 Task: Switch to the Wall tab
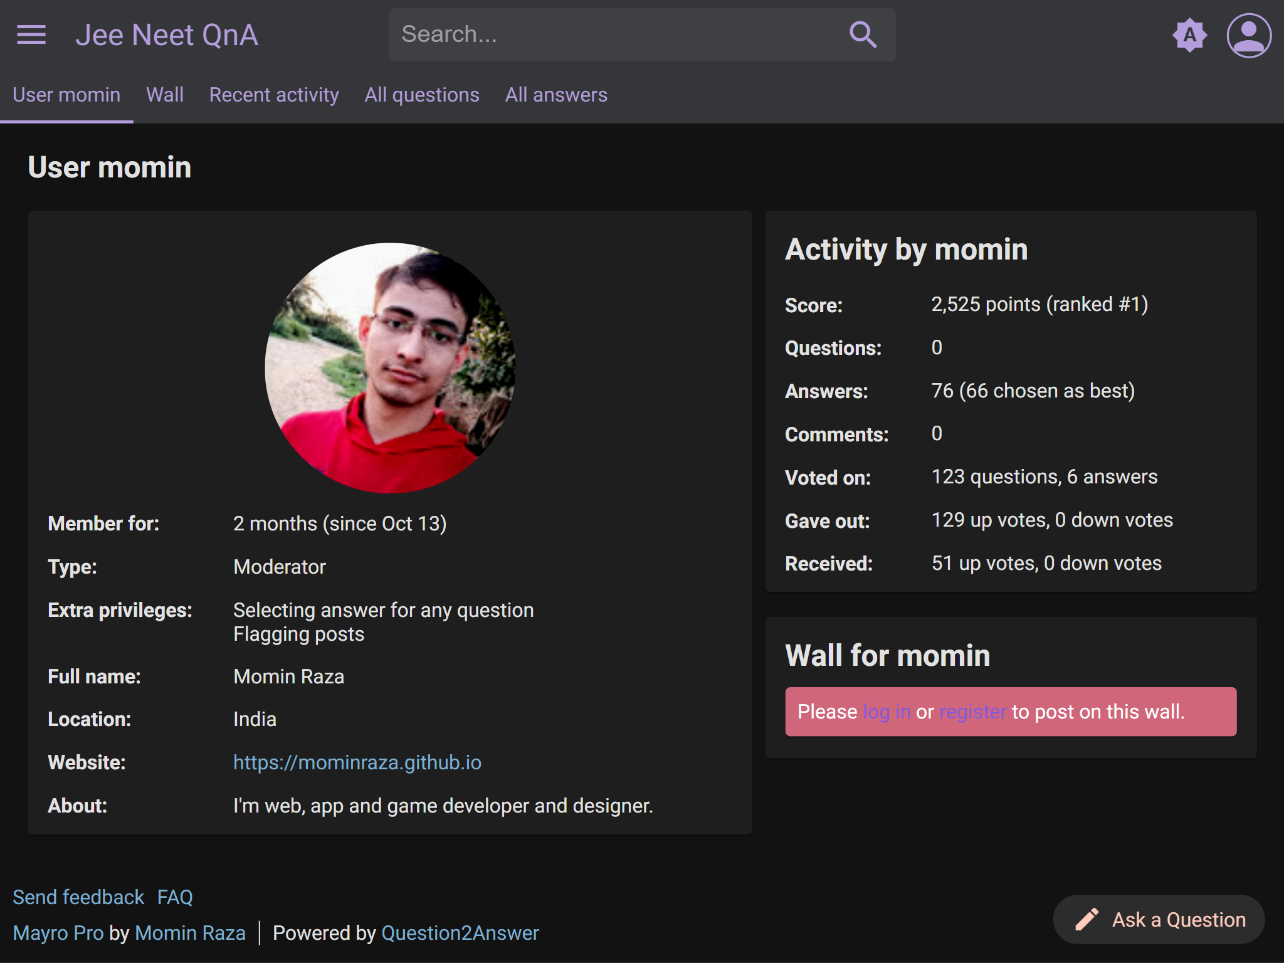click(x=165, y=95)
